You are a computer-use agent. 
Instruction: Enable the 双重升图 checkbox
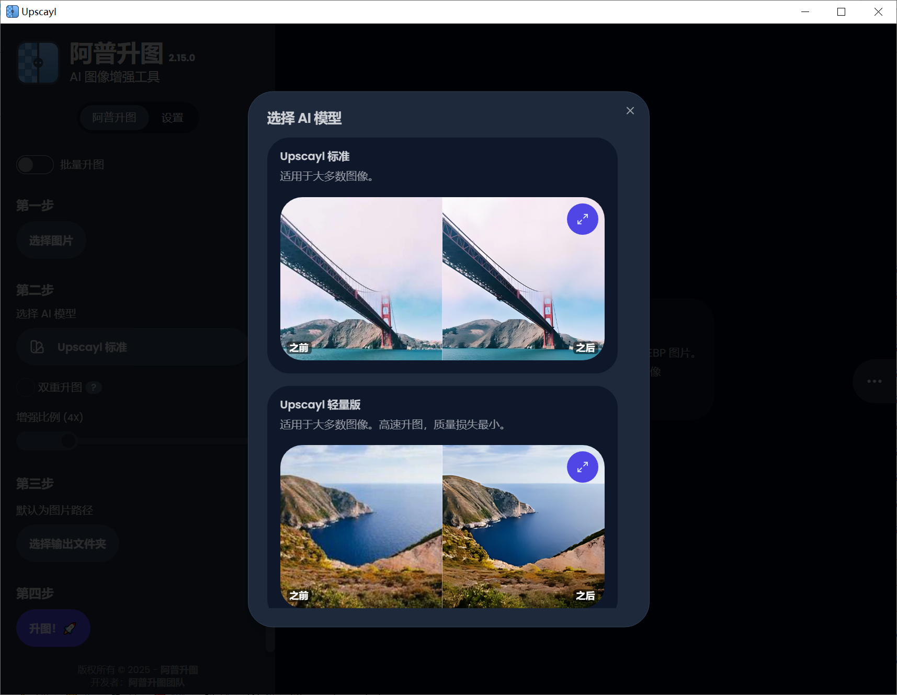(x=25, y=388)
